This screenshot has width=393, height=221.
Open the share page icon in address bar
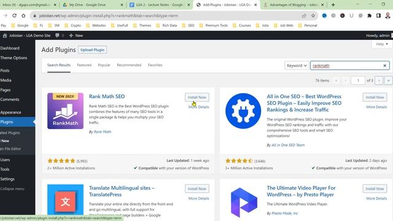pos(304,15)
